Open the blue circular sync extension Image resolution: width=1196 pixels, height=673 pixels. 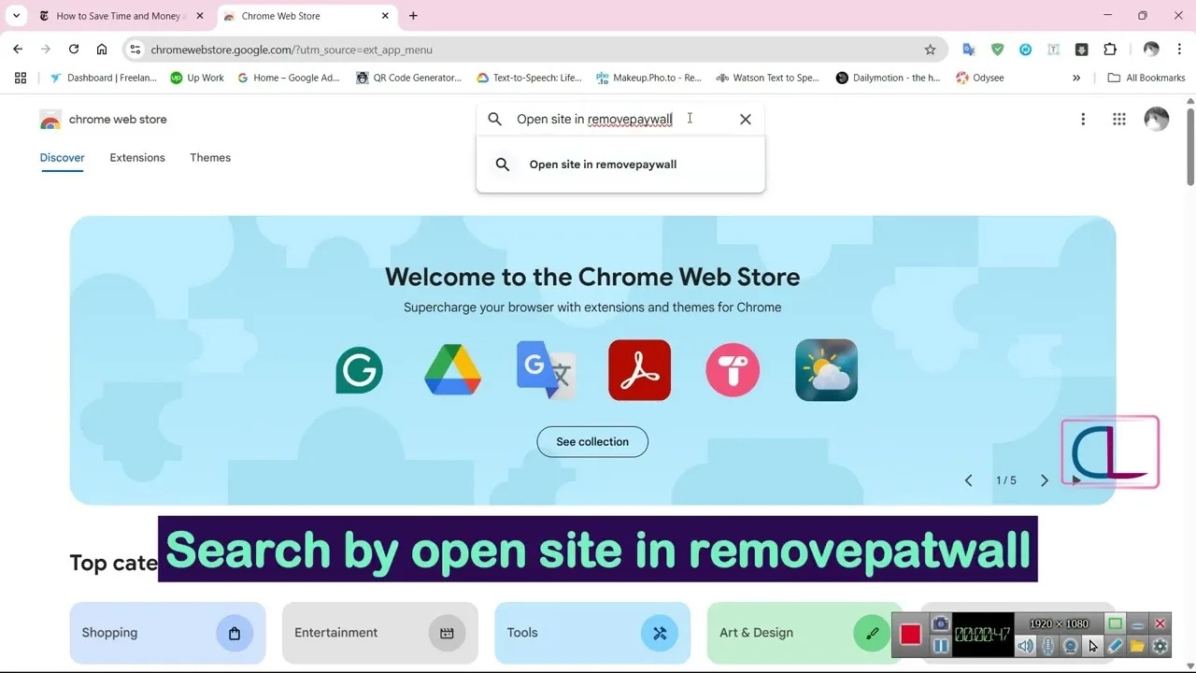[x=1025, y=50]
